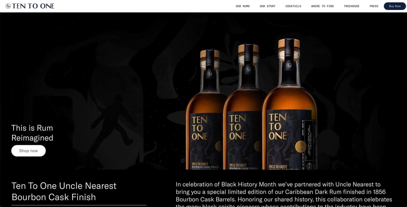Viewport: 407px width, 207px height.
Task: Click the Buy Now button
Action: click(x=395, y=6)
